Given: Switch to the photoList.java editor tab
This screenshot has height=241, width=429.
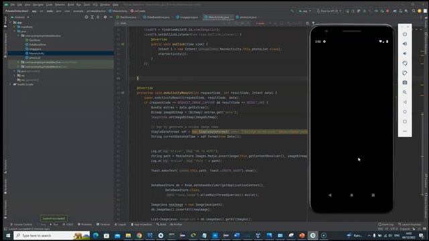Looking at the screenshot, I should click(247, 17).
